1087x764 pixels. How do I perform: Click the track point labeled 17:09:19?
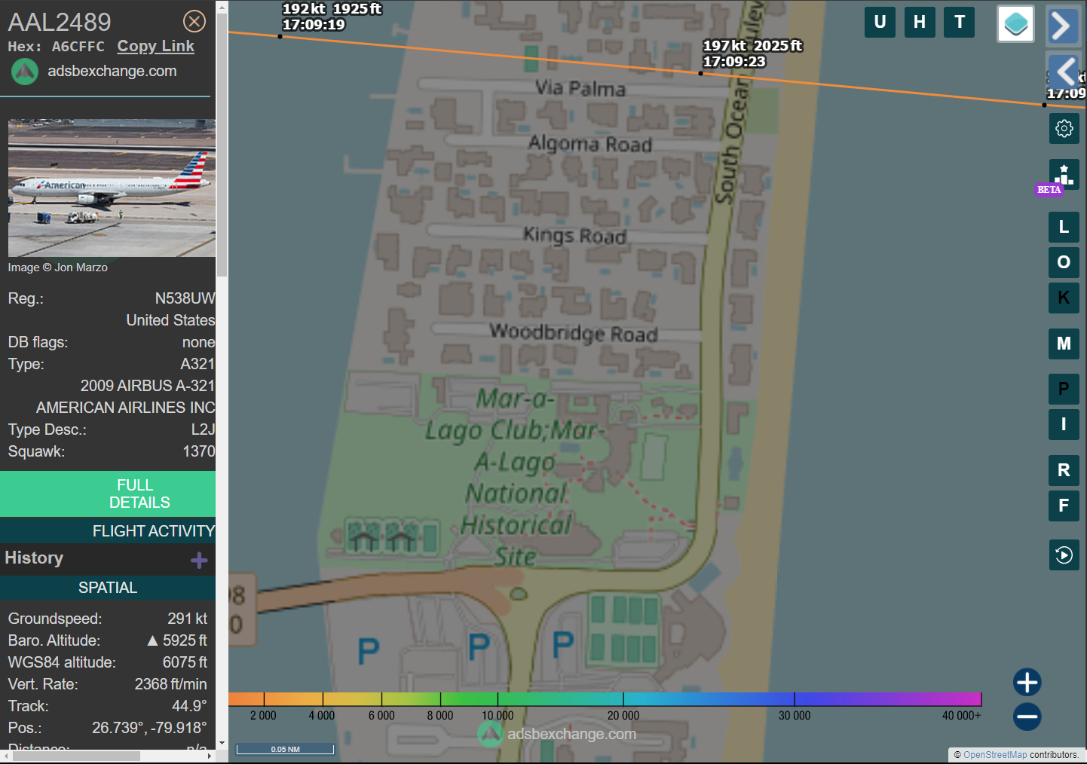pos(280,35)
